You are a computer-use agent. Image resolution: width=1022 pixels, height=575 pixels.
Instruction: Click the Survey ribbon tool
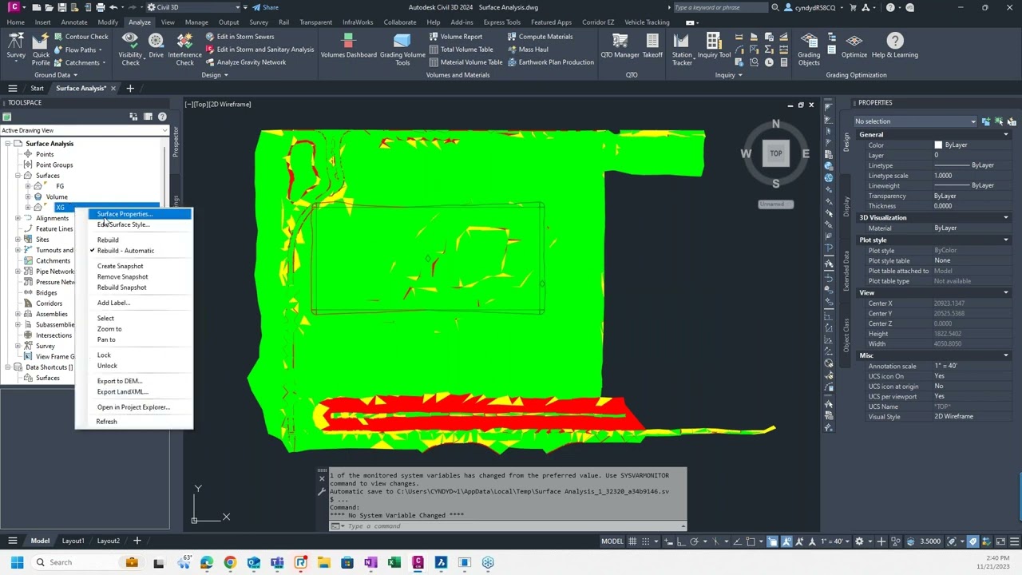[x=16, y=46]
